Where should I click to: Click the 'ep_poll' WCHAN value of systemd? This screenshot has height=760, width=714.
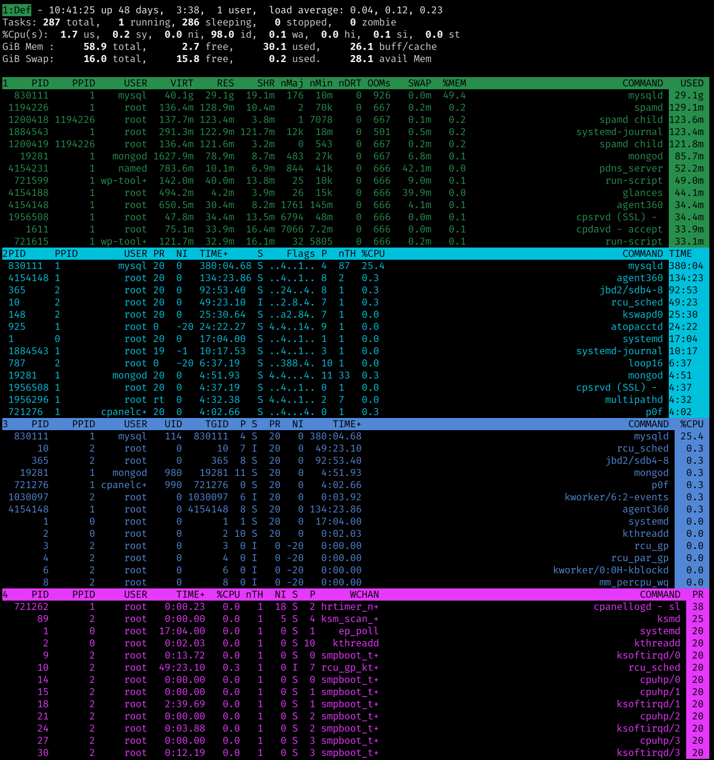point(359,631)
